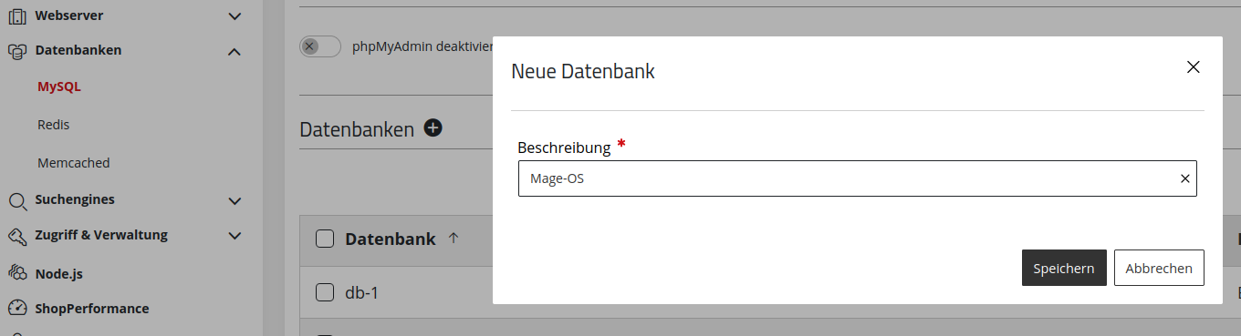Image resolution: width=1241 pixels, height=336 pixels.
Task: Click the ShopPerformance gauge icon
Action: coord(16,309)
